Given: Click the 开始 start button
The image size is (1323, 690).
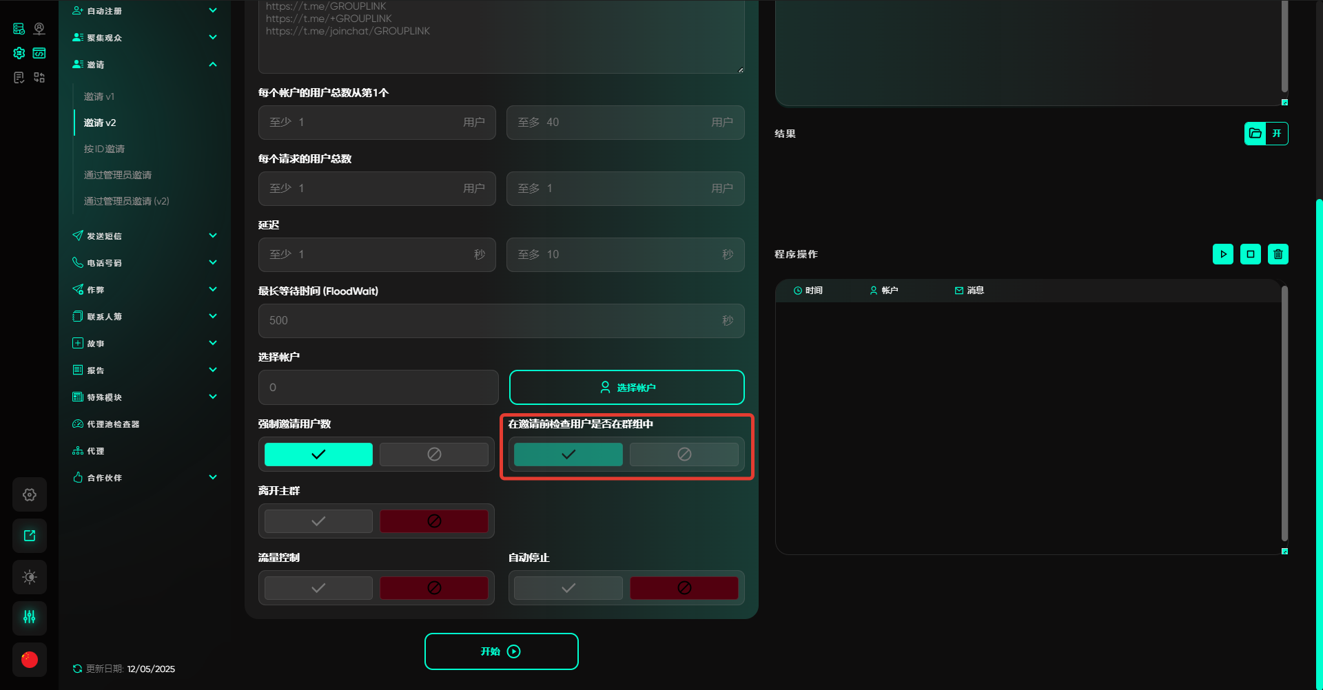Looking at the screenshot, I should [x=501, y=651].
